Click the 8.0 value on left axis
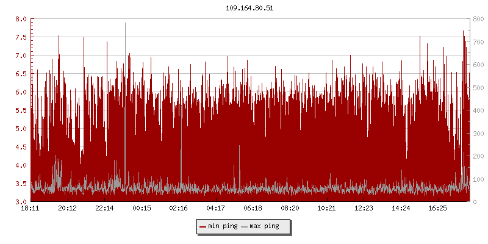This screenshot has width=488, height=244. pos(21,19)
